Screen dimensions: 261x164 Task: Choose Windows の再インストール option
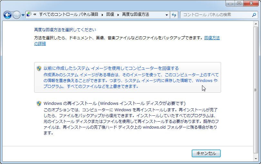[x=128, y=118]
